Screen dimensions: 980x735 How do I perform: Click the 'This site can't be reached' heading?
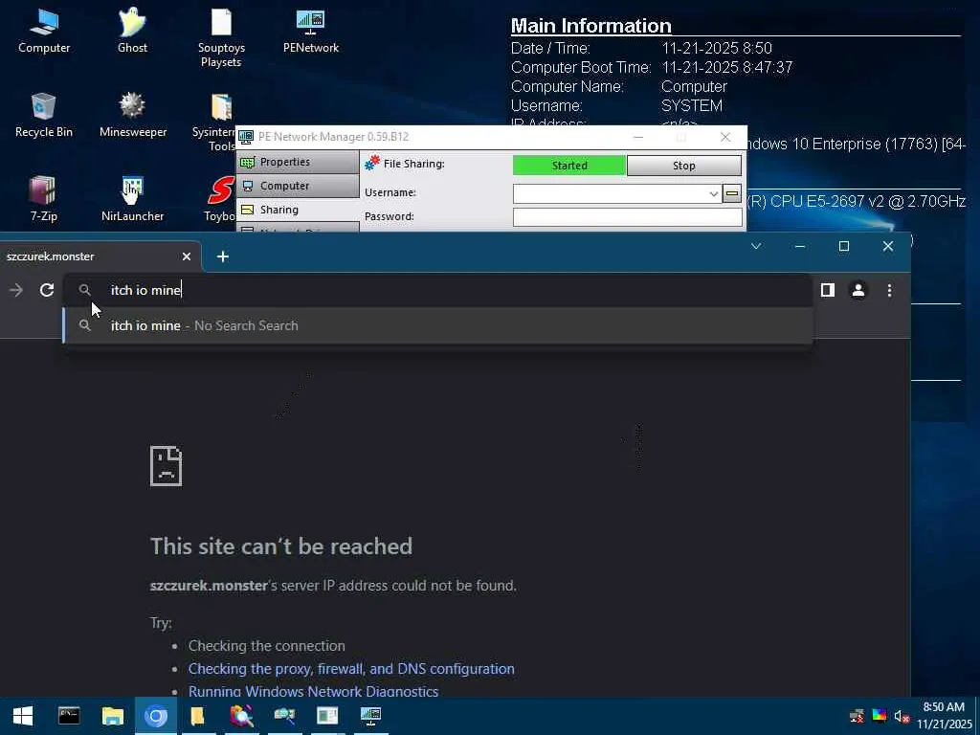tap(281, 546)
